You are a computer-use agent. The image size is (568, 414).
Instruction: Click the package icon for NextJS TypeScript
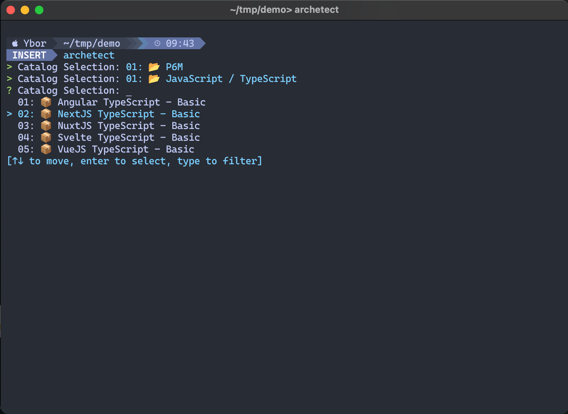46,114
